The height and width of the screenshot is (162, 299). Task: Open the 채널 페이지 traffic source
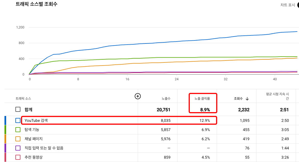tap(33, 139)
